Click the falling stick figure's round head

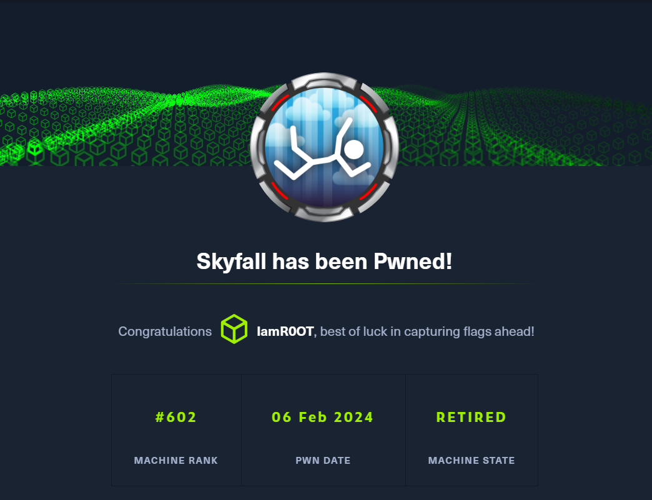pyautogui.click(x=354, y=150)
